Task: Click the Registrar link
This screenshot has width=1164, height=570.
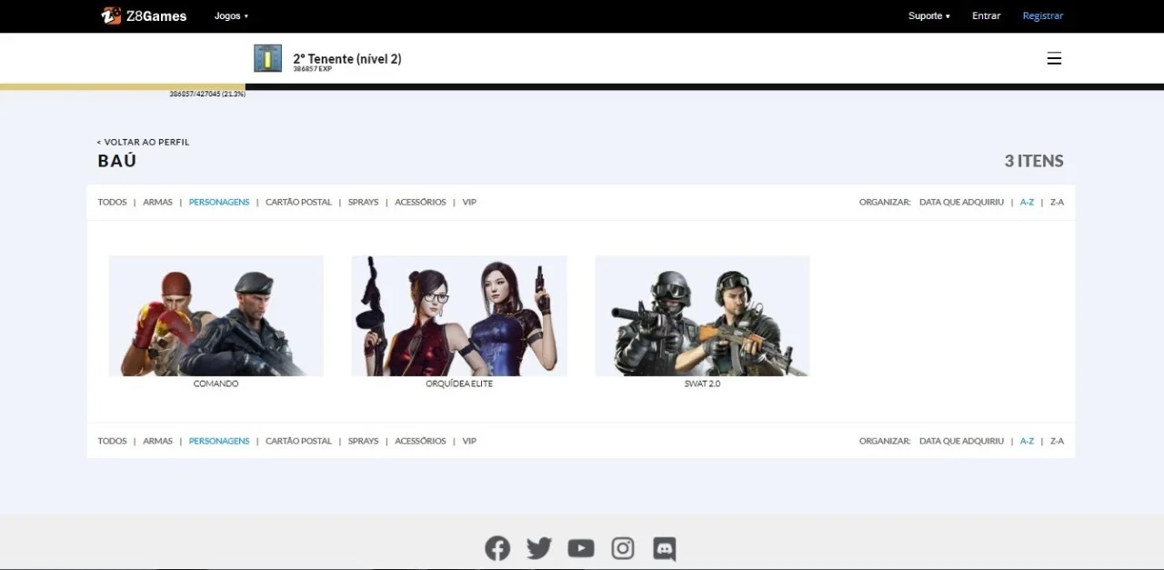Action: click(x=1042, y=15)
